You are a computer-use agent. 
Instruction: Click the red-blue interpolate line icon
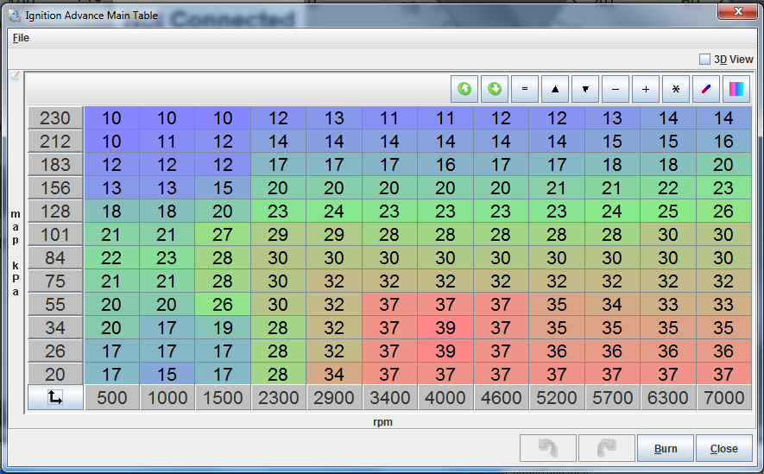coord(706,89)
